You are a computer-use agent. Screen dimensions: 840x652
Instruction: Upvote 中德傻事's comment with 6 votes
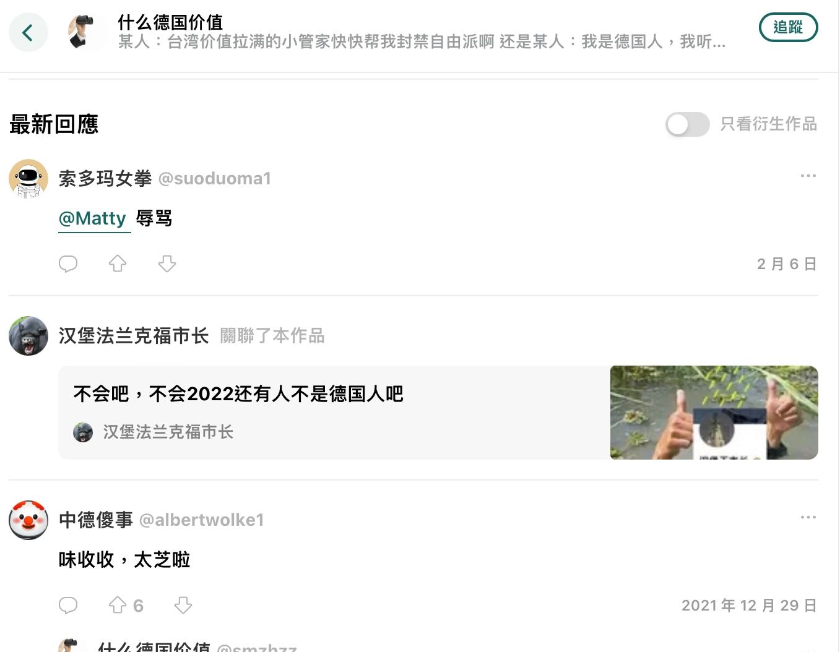point(126,605)
